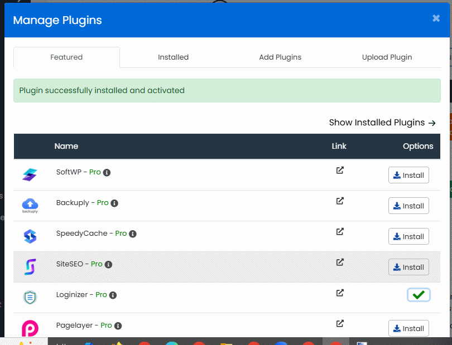Install the SoftWP plugin
Screen dimensions: 452x345
click(408, 175)
